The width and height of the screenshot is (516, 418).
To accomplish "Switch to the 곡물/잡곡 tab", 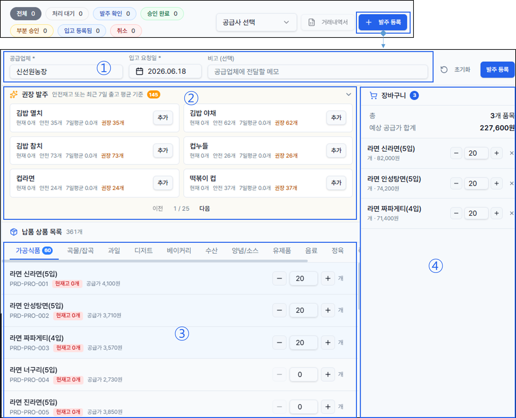I will pyautogui.click(x=81, y=251).
